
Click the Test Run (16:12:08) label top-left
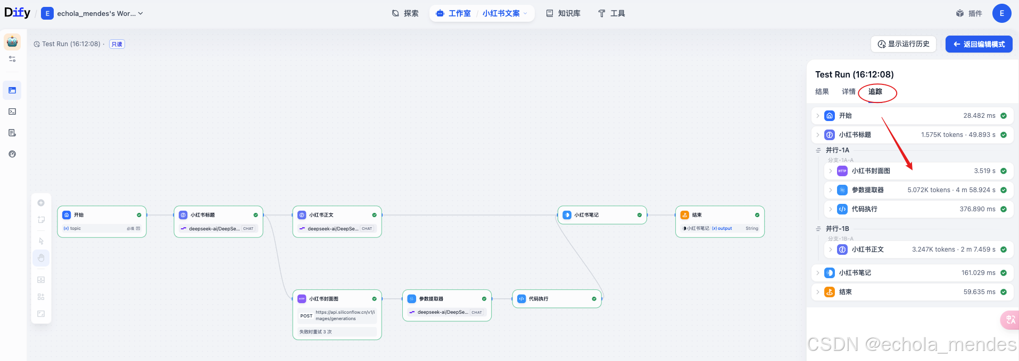click(71, 44)
